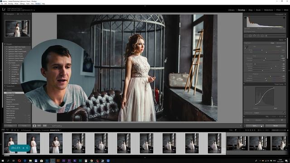This screenshot has width=290, height=163.
Task: Click the Sync button
Action: tap(255, 126)
